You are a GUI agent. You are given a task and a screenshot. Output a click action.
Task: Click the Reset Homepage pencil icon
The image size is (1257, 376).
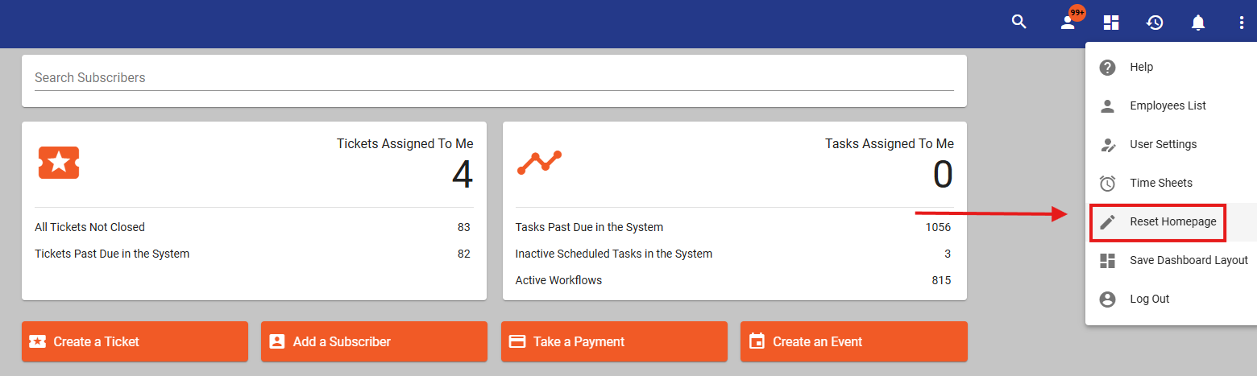click(1108, 221)
